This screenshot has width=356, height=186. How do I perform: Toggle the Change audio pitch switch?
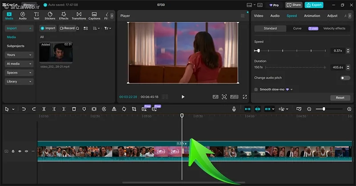pyautogui.click(x=345, y=78)
